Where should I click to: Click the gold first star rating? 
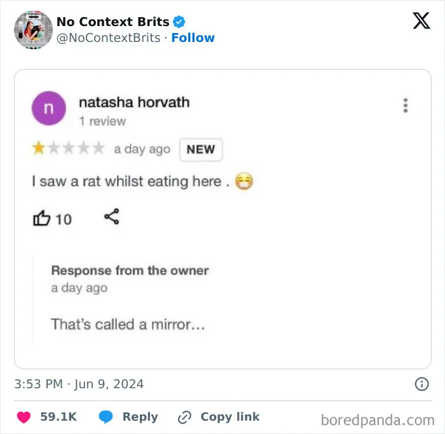39,148
